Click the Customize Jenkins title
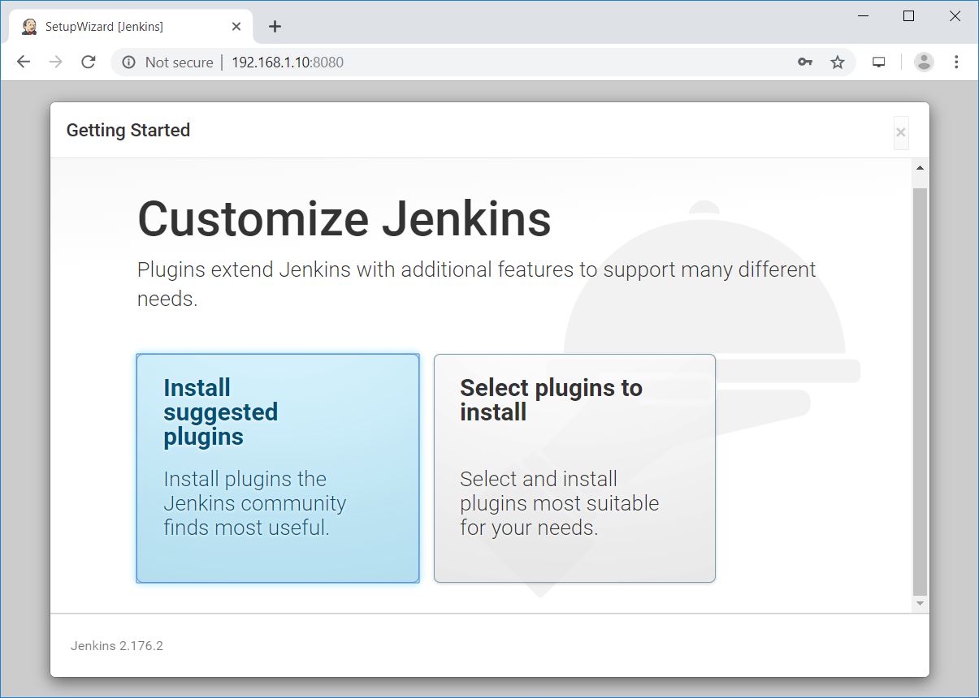The height and width of the screenshot is (698, 979). click(x=344, y=219)
